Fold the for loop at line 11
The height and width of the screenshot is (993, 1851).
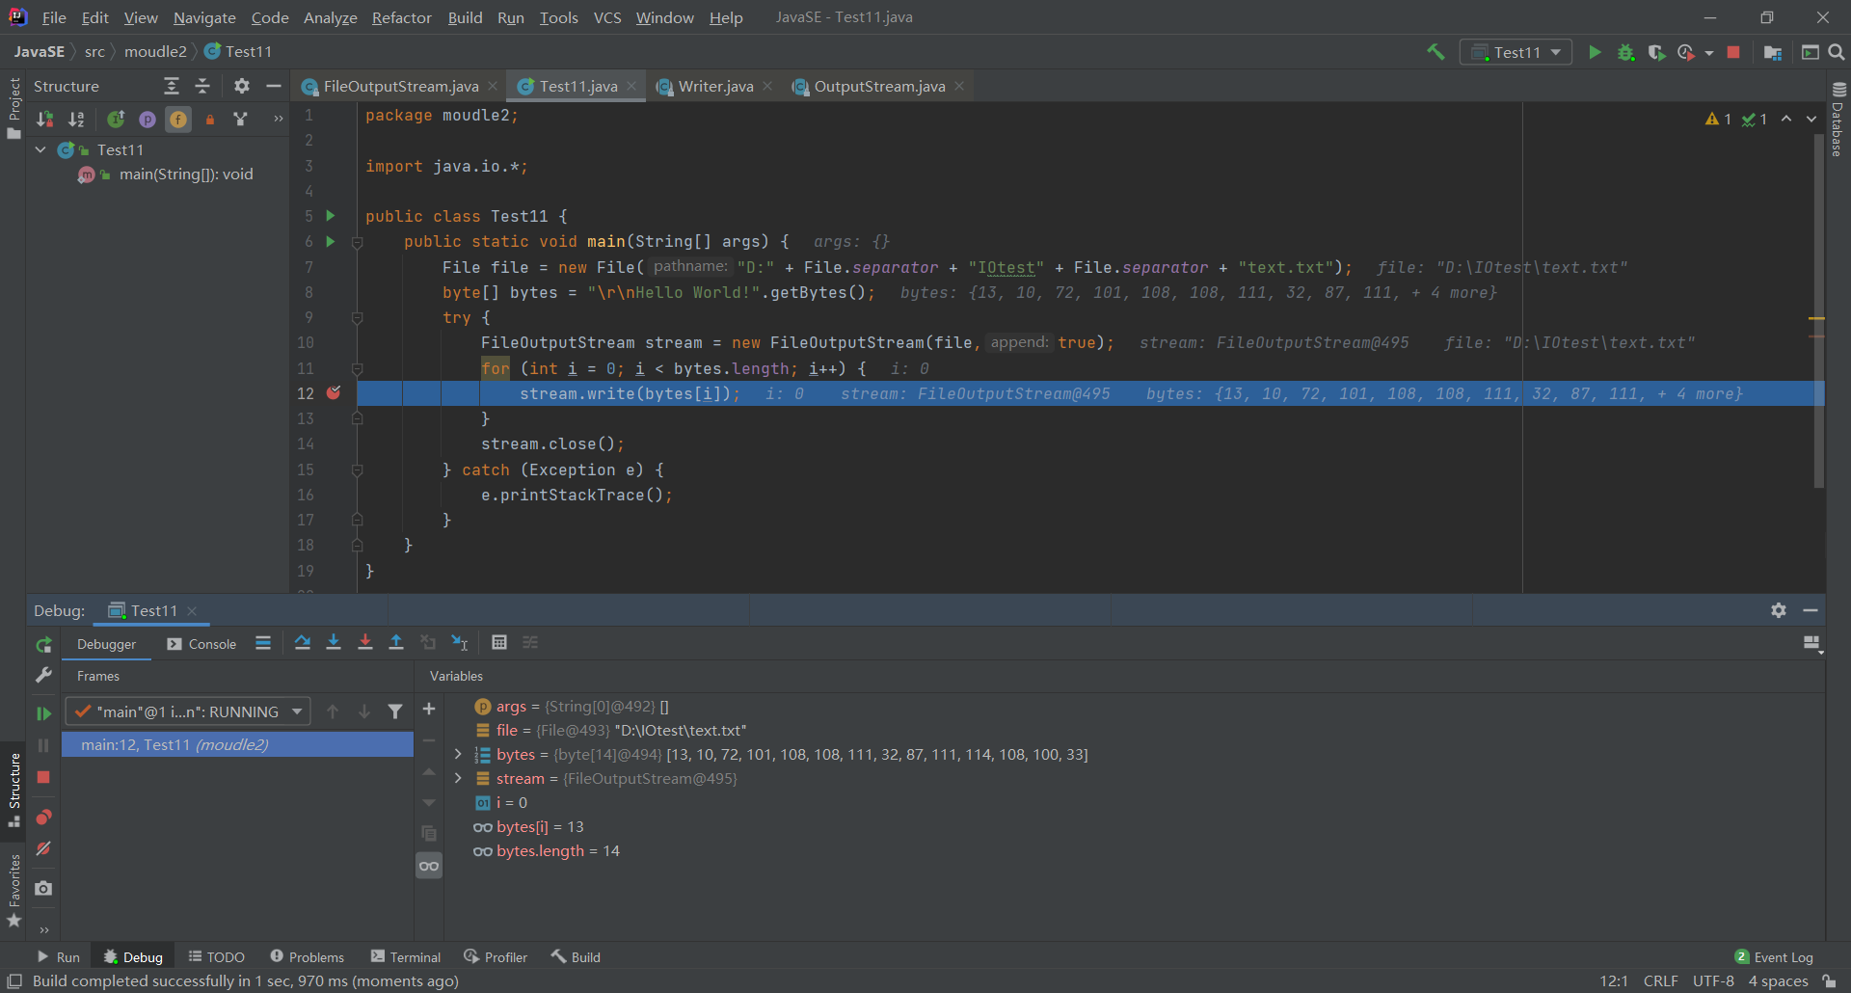[x=357, y=368]
